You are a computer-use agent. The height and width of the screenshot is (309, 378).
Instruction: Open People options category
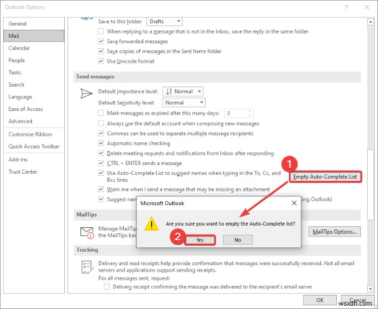point(34,60)
